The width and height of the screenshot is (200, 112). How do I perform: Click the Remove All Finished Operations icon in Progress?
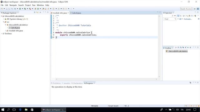[190, 83]
